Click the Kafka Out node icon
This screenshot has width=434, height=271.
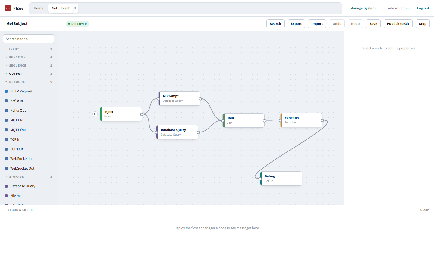coord(6,111)
